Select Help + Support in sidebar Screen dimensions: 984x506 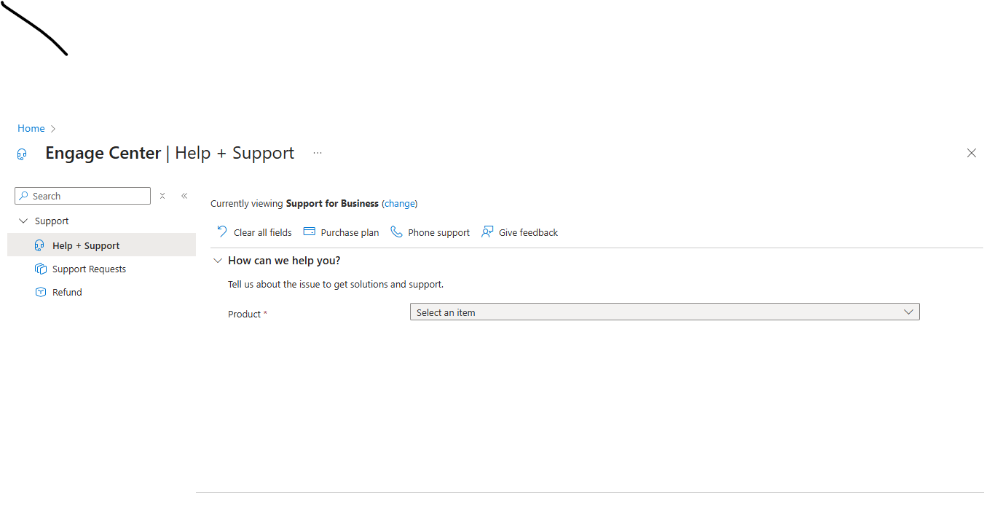(x=101, y=245)
